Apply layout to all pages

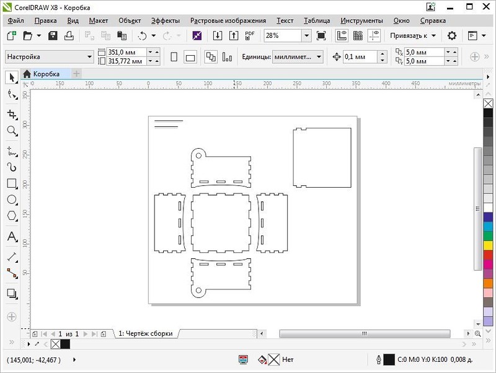[x=211, y=57]
